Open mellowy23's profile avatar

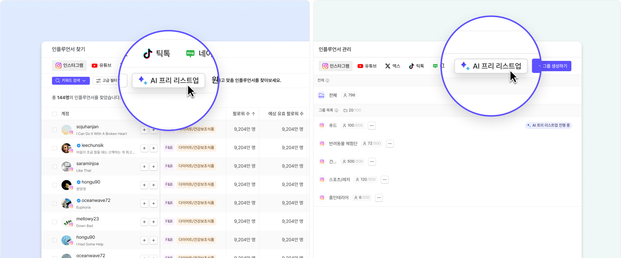click(66, 222)
